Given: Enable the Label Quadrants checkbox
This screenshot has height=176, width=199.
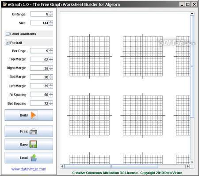Looking at the screenshot, I should pyautogui.click(x=8, y=34).
